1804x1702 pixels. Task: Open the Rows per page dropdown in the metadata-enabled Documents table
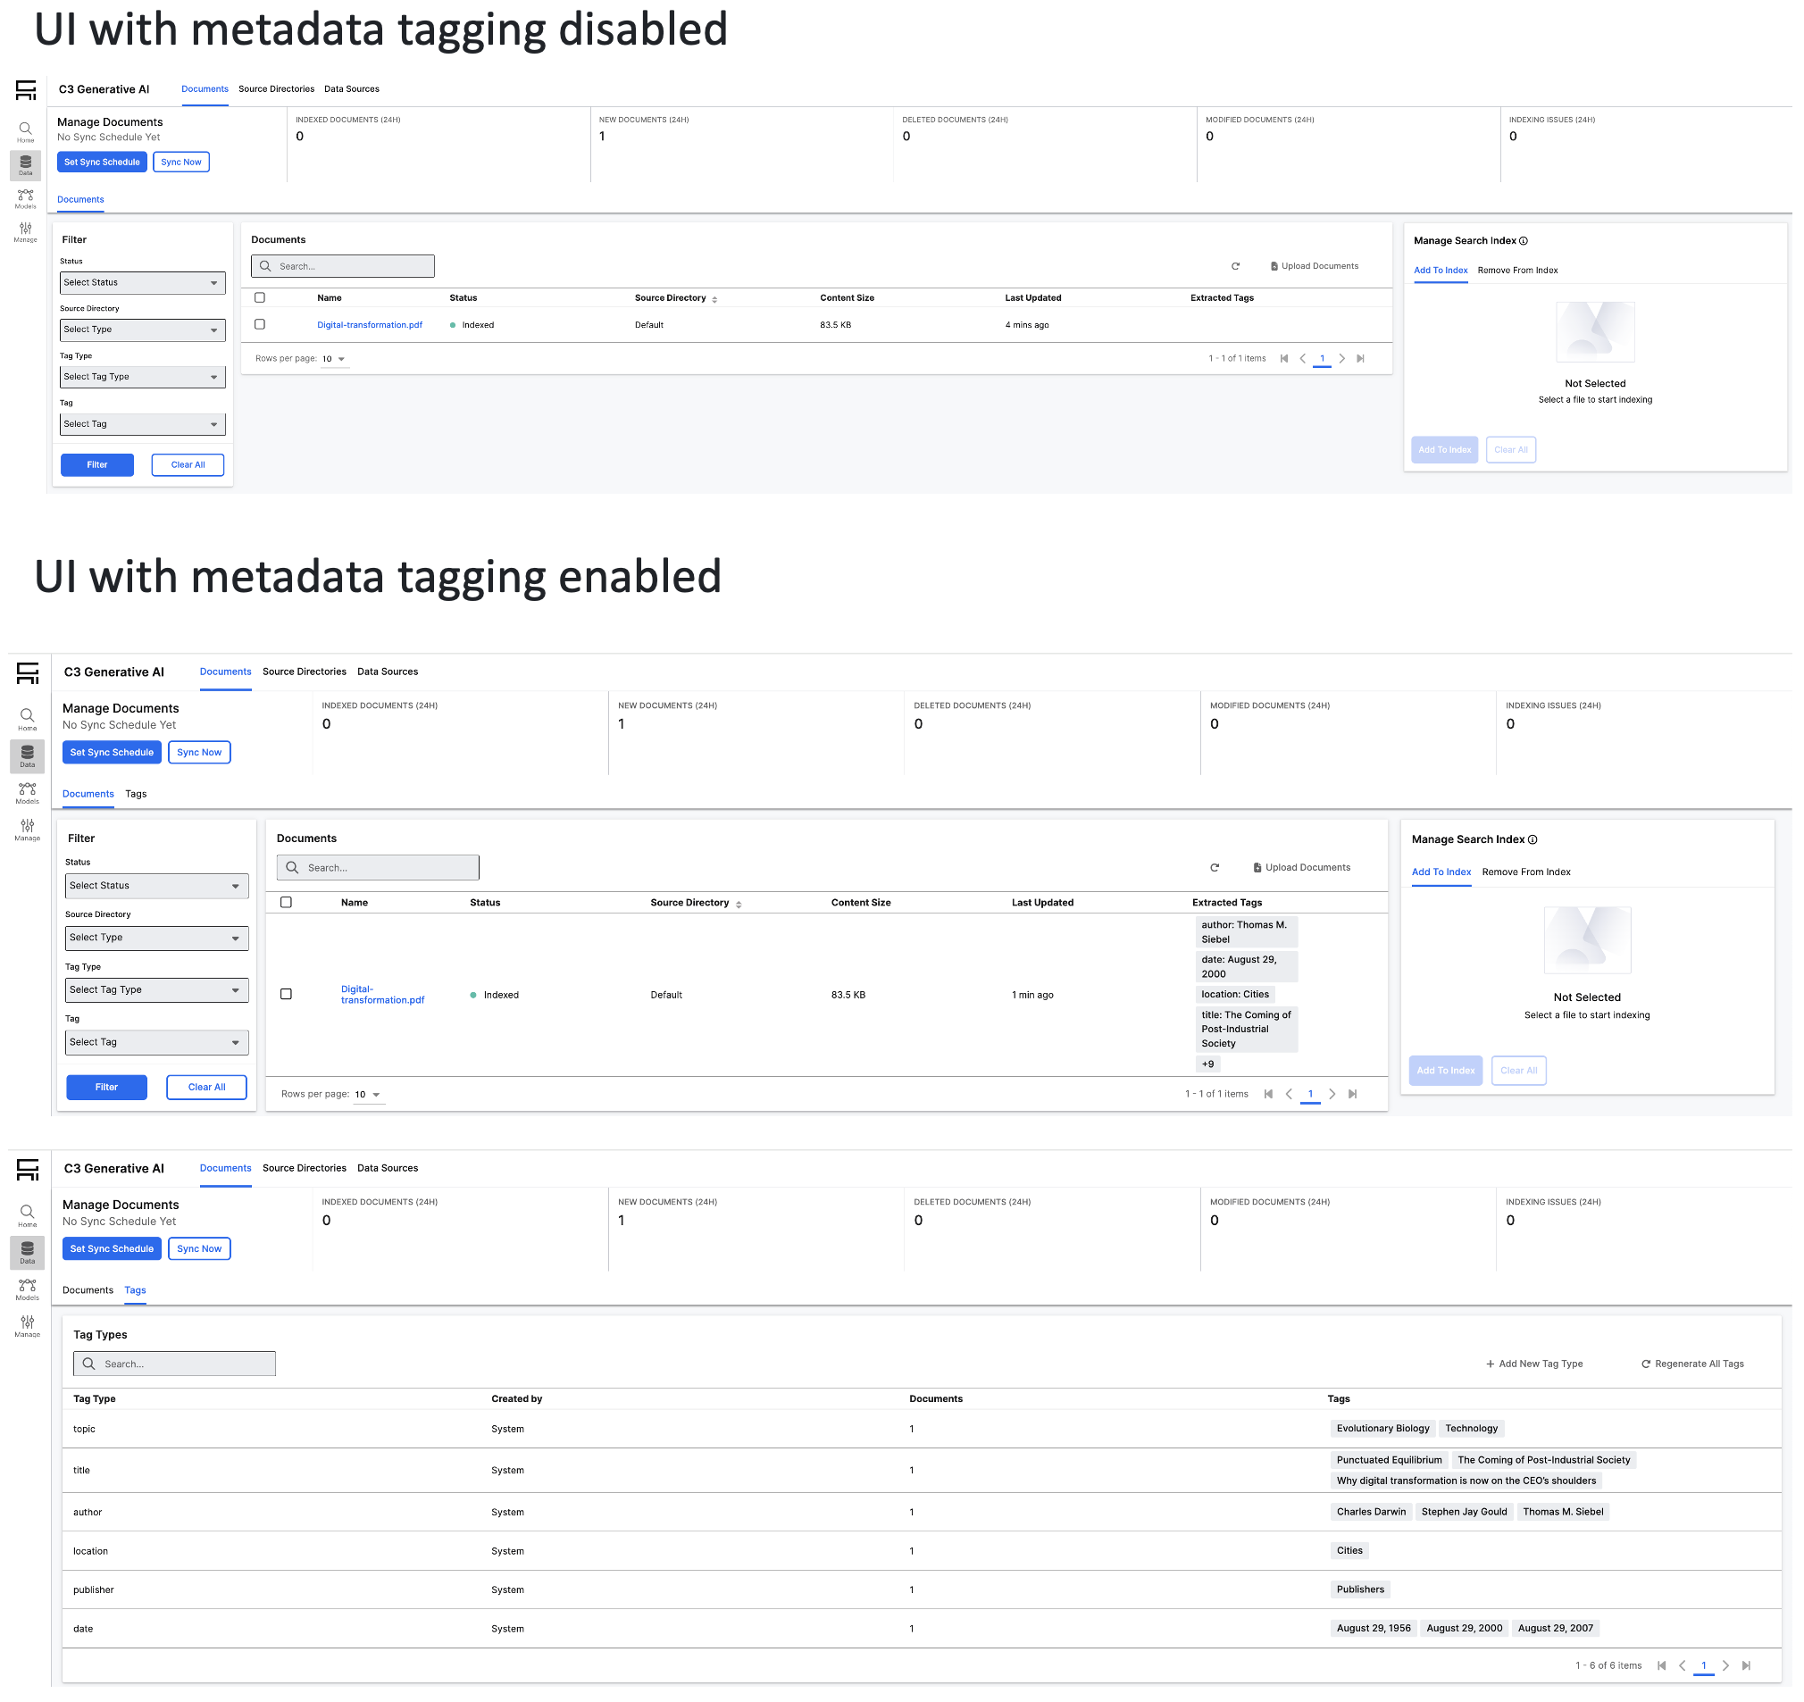coord(368,1094)
